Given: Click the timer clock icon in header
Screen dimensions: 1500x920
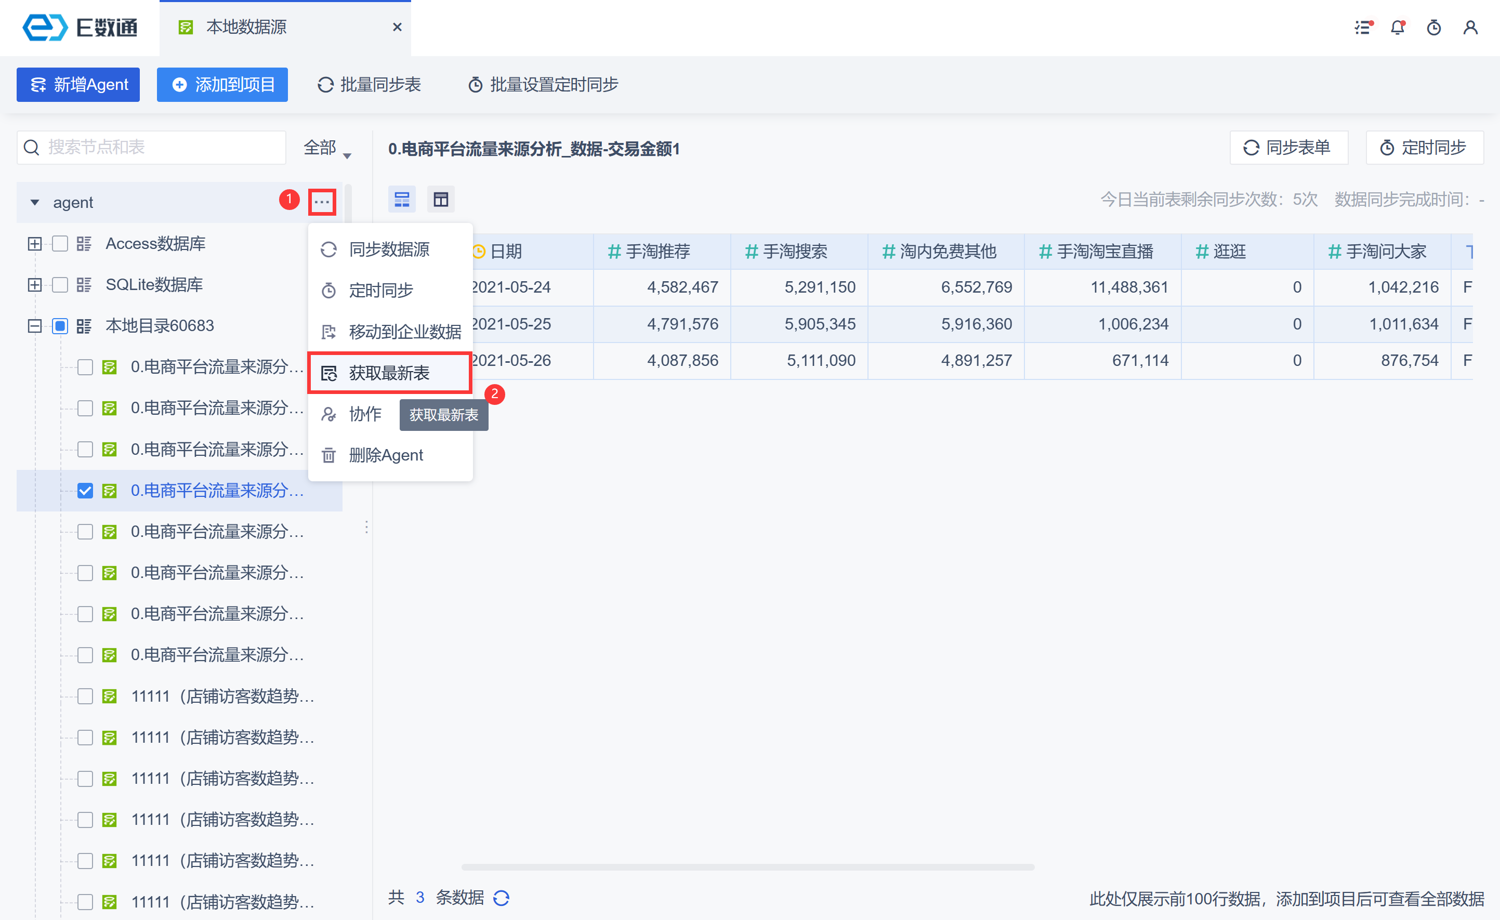Looking at the screenshot, I should [x=1433, y=28].
